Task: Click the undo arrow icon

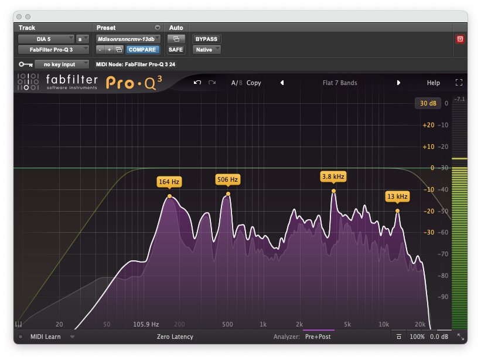Action: click(x=197, y=83)
